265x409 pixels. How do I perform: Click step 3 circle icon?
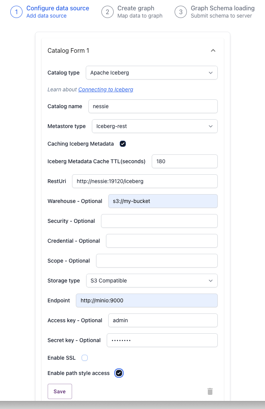tap(181, 12)
